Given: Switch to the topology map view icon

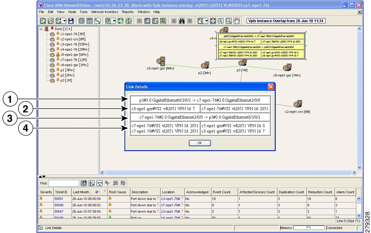Looking at the screenshot, I should 82,21.
